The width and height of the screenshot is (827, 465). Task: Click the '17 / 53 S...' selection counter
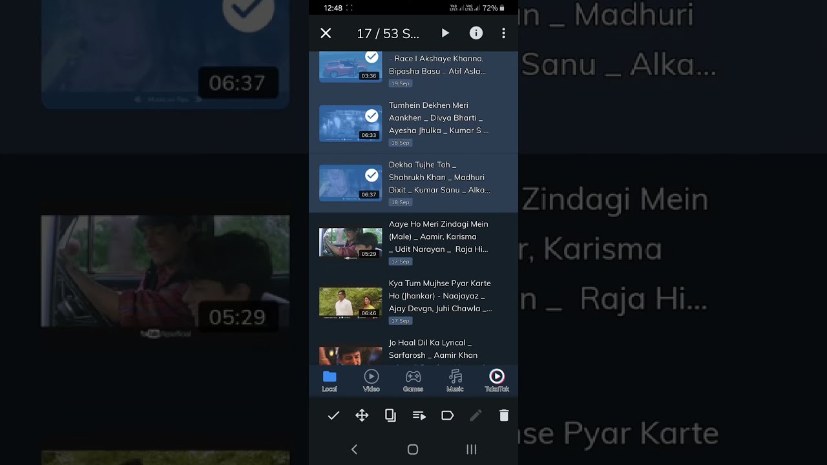coord(388,34)
